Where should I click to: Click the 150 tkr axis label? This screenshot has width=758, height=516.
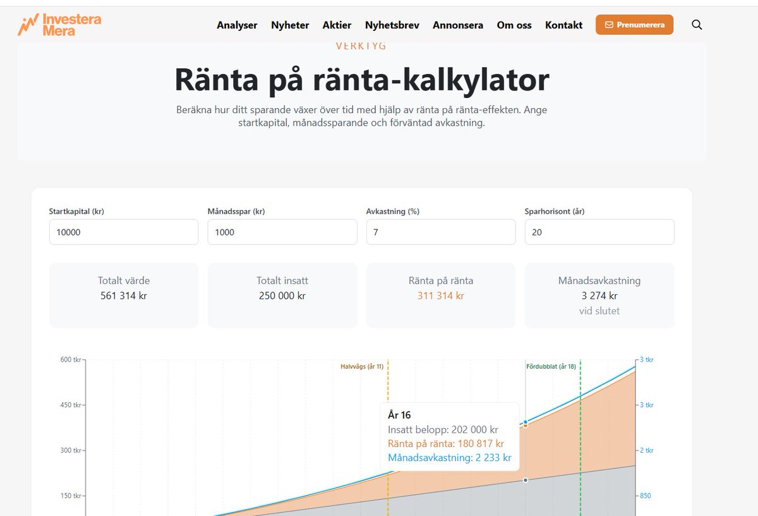pyautogui.click(x=71, y=496)
